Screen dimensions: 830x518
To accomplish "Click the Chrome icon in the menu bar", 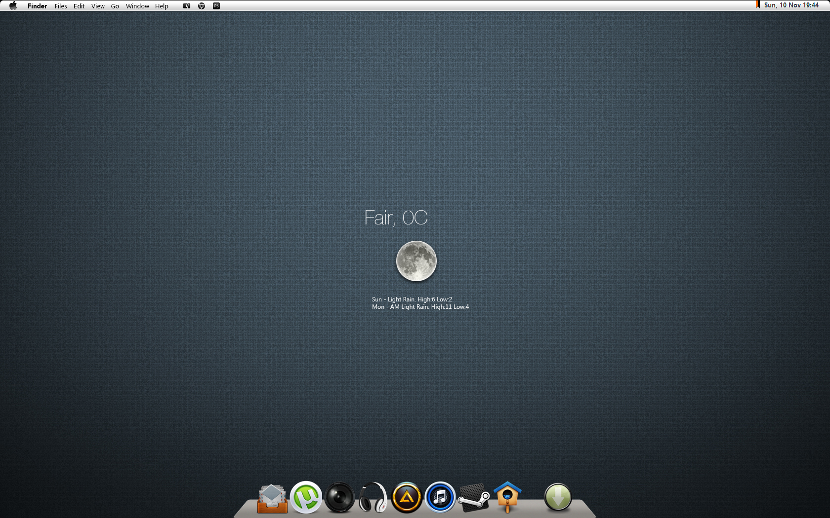I will point(202,6).
